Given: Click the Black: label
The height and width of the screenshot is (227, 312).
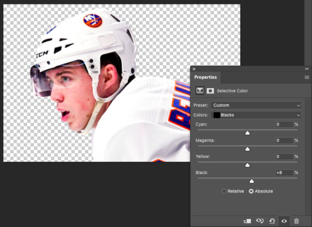Looking at the screenshot, I should pyautogui.click(x=202, y=172).
